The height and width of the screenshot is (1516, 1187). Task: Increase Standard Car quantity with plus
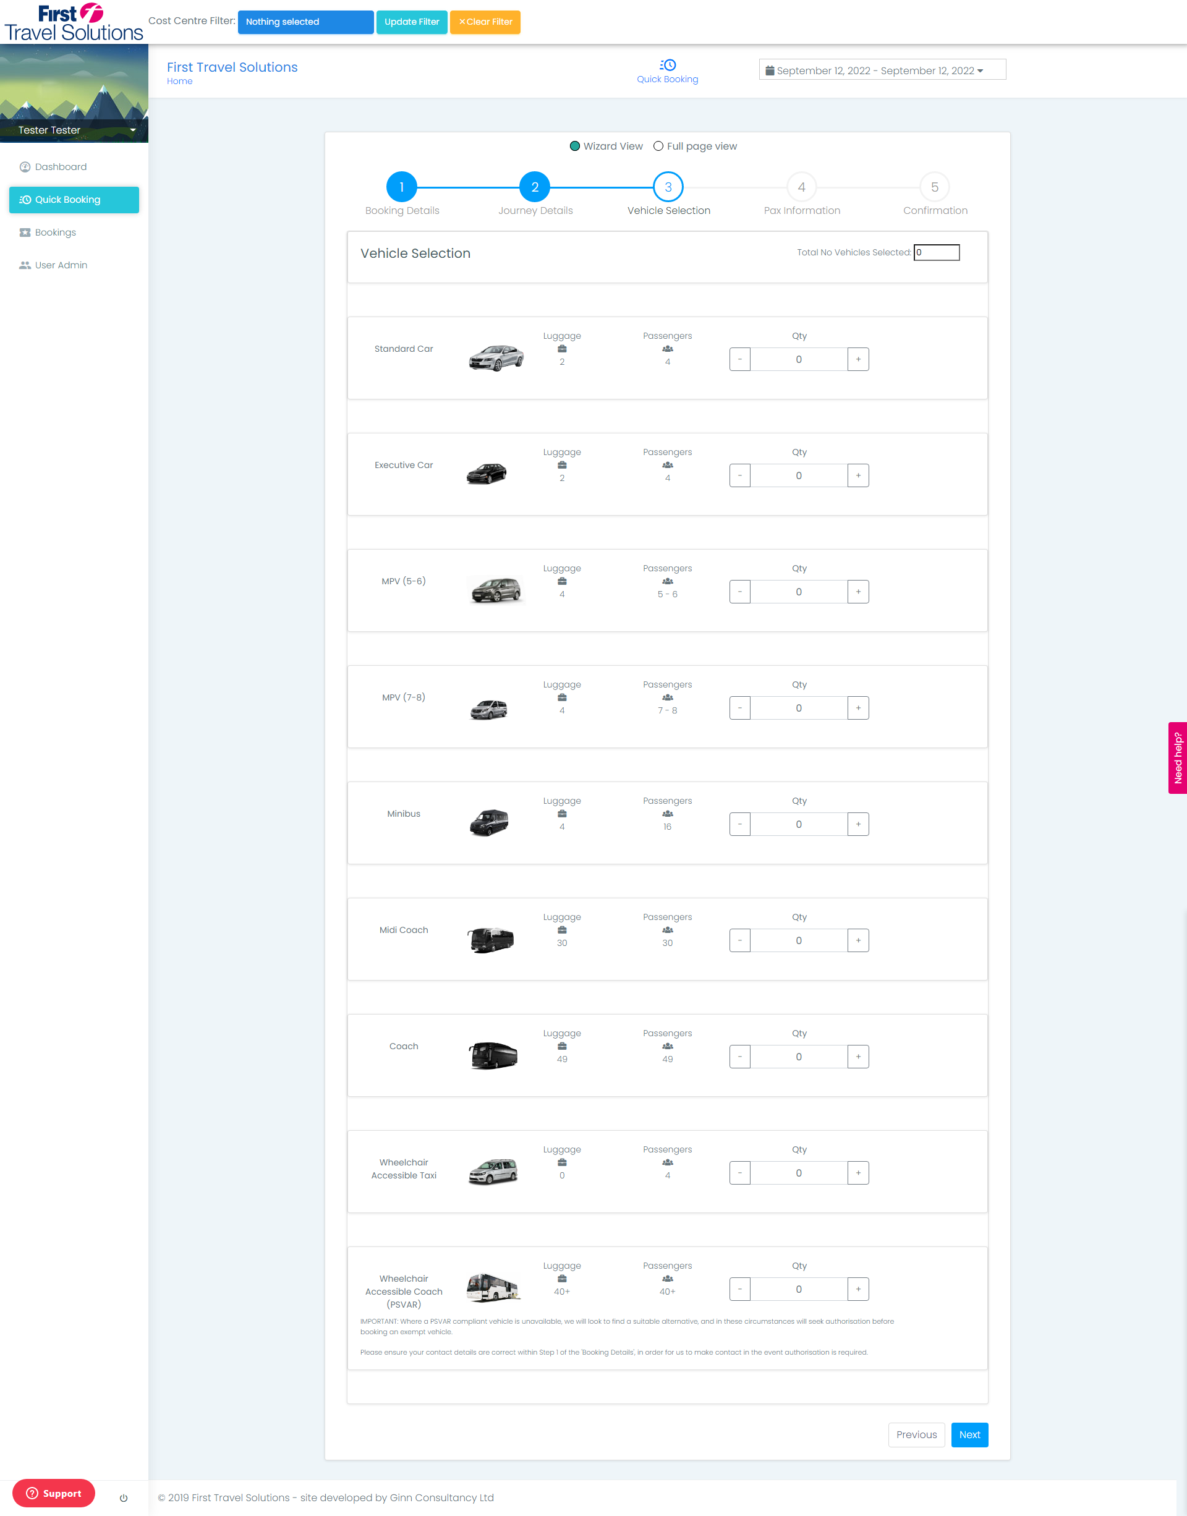tap(858, 359)
